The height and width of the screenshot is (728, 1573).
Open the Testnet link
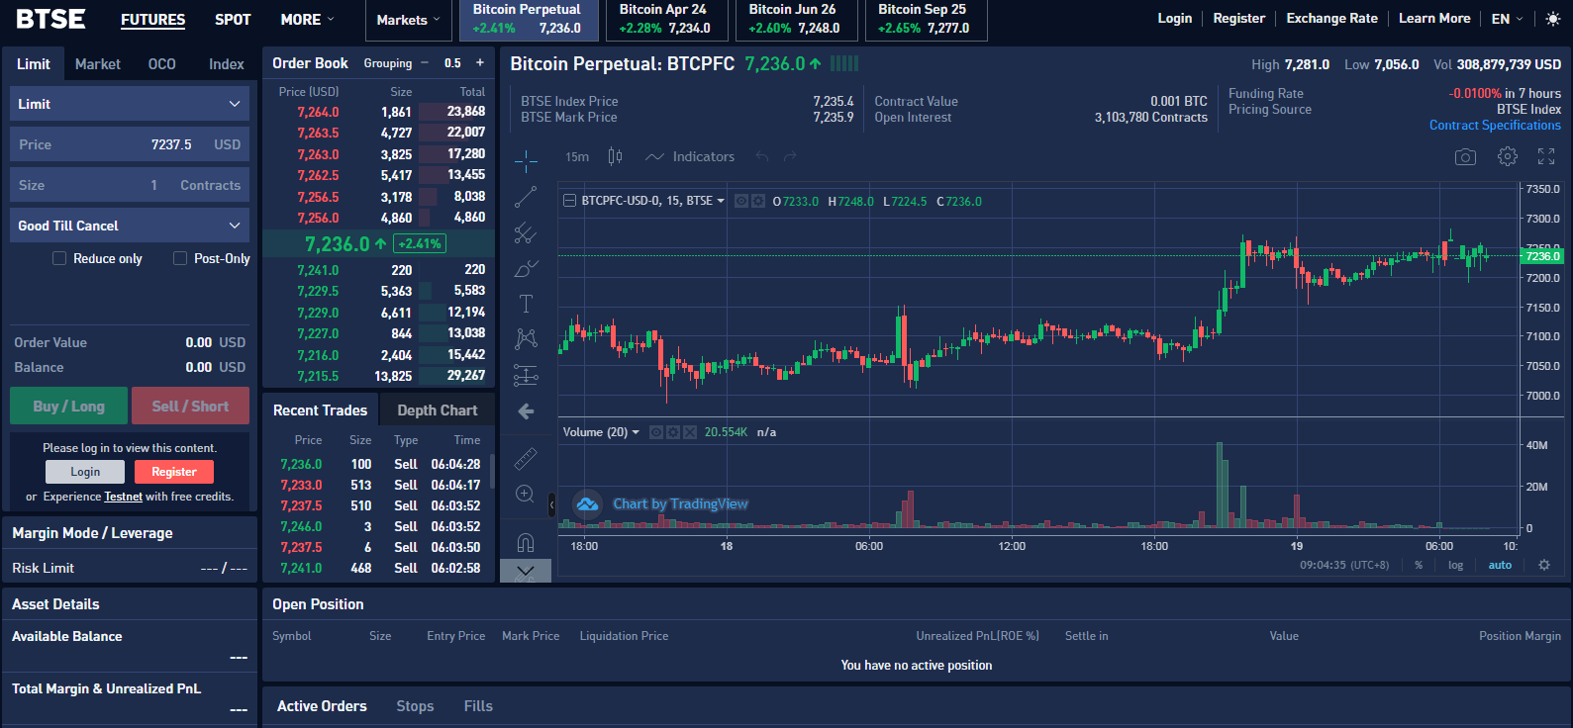click(x=124, y=497)
